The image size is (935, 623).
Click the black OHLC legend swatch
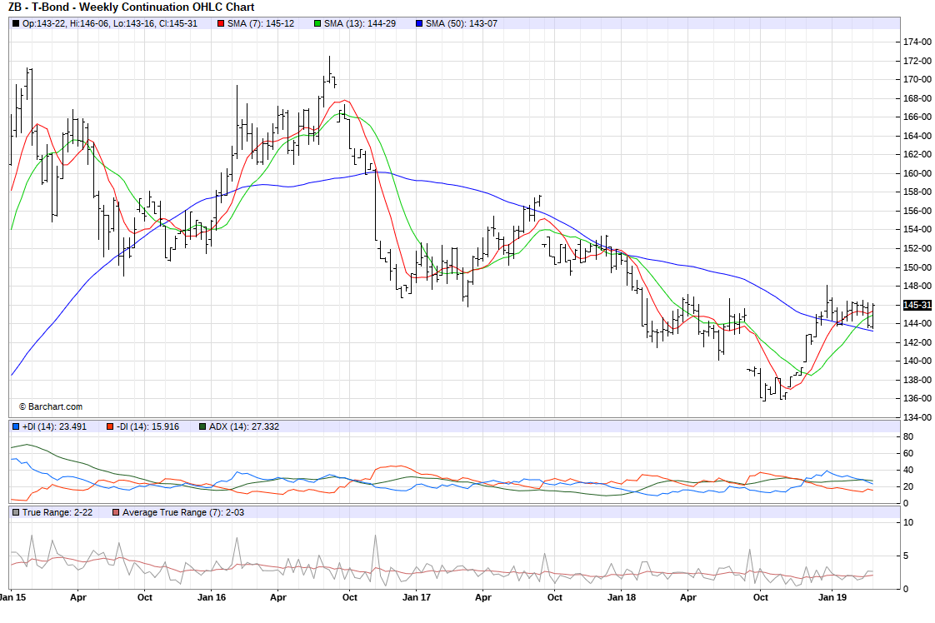pyautogui.click(x=16, y=23)
